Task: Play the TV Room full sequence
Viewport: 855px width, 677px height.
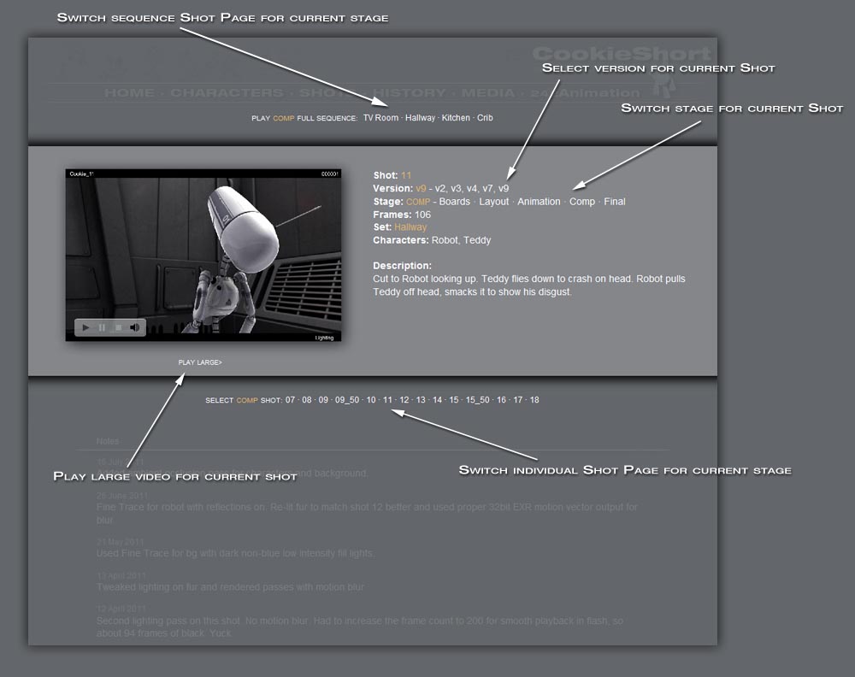Action: [380, 118]
